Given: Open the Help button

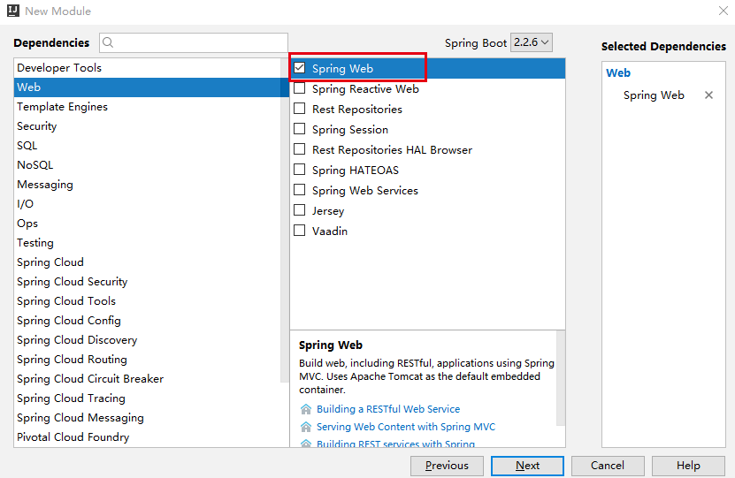Looking at the screenshot, I should click(x=688, y=466).
